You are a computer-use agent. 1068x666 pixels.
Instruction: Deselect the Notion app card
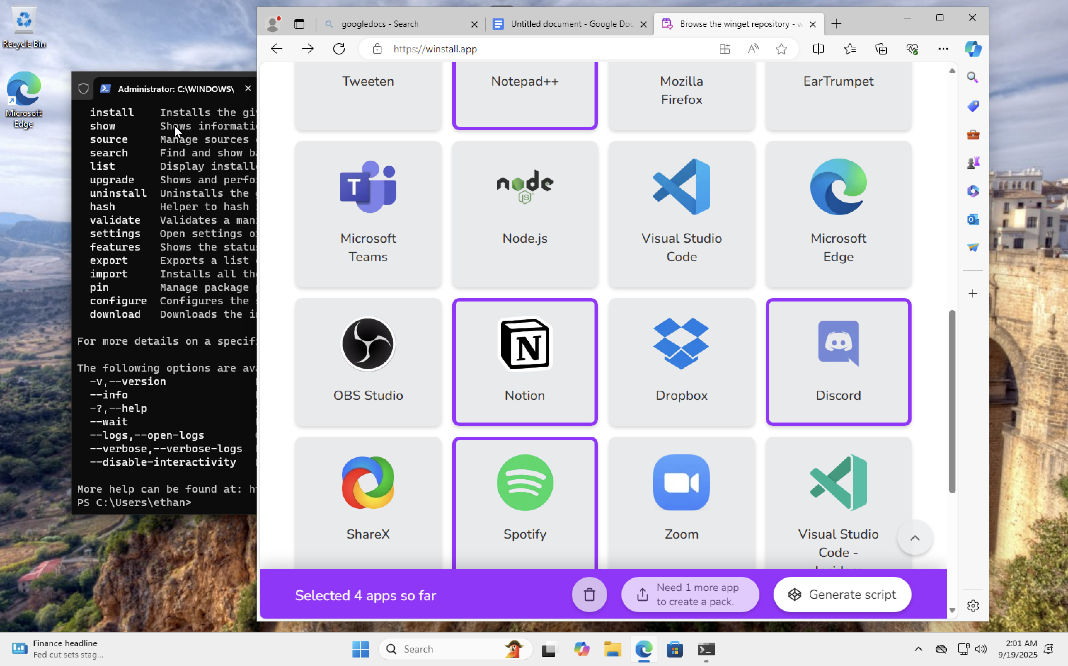coord(524,362)
